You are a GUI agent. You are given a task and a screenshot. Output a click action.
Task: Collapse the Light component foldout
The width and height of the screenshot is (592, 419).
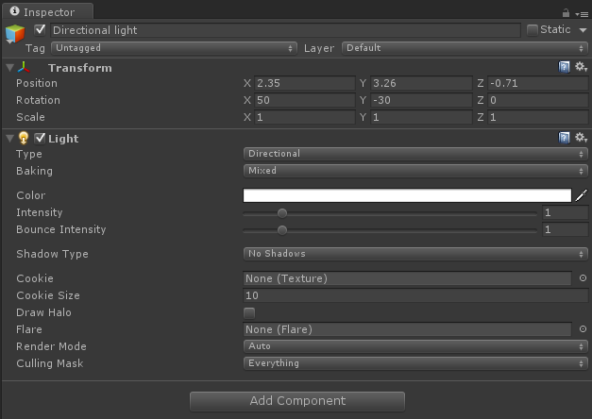pos(10,139)
